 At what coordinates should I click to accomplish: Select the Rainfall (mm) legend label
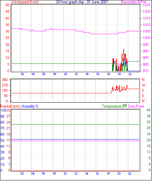tap(10, 106)
